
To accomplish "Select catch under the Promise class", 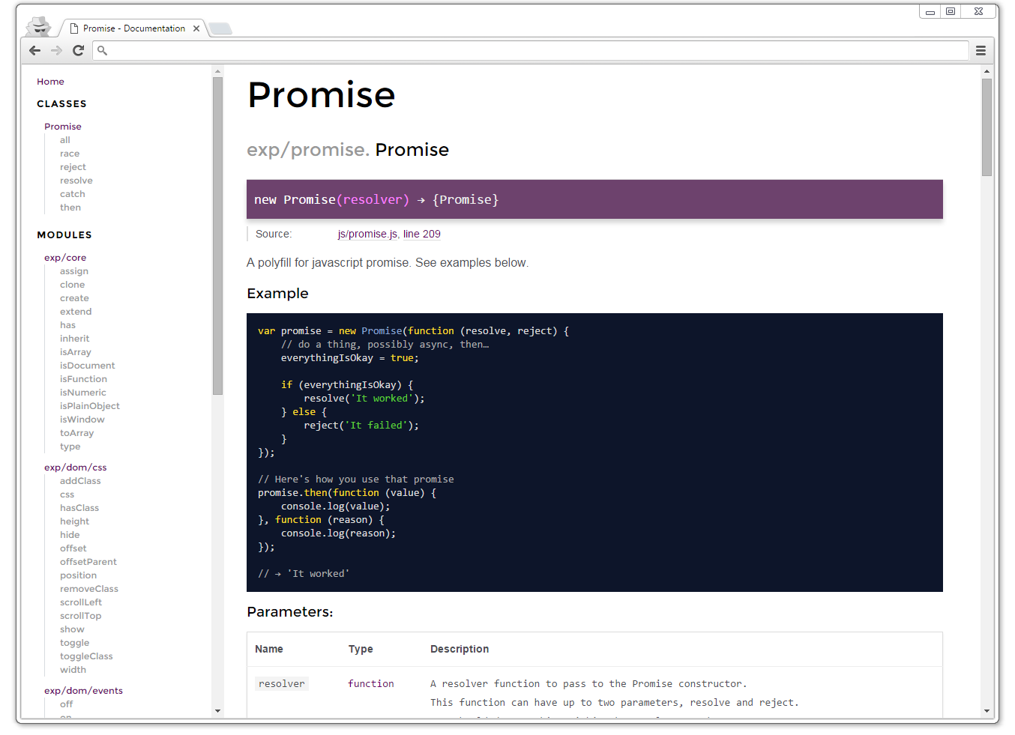I will point(72,193).
